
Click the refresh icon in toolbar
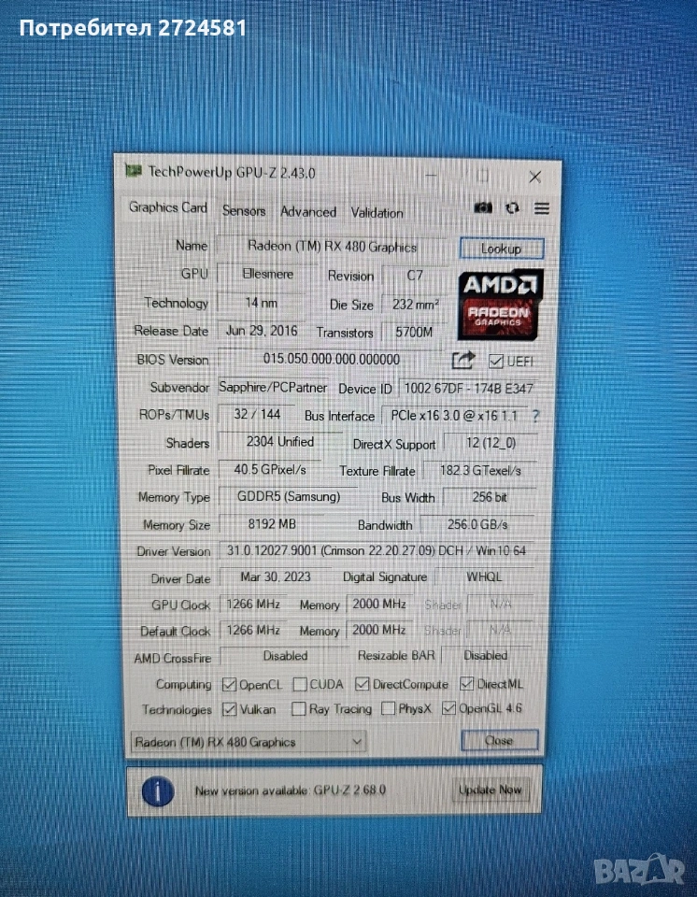512,208
